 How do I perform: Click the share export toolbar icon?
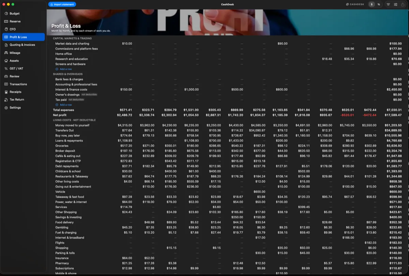(403, 4)
